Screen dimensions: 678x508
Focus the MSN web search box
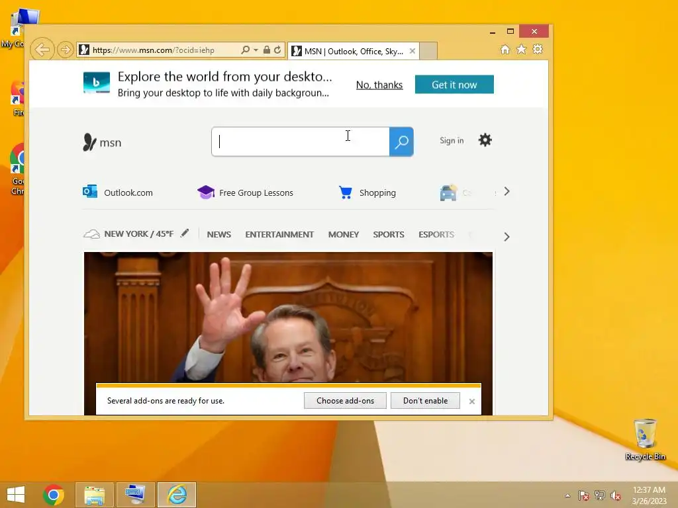pyautogui.click(x=301, y=142)
